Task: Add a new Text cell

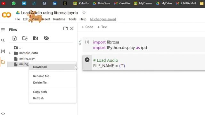Action: pyautogui.click(x=102, y=27)
